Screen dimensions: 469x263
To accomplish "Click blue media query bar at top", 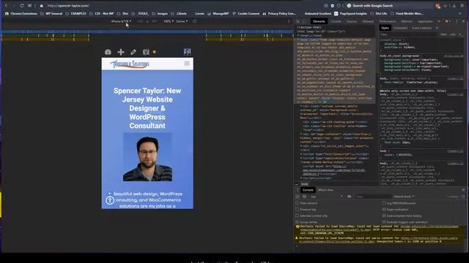I will (147, 31).
